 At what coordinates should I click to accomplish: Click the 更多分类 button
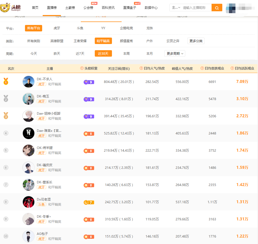(x=196, y=41)
